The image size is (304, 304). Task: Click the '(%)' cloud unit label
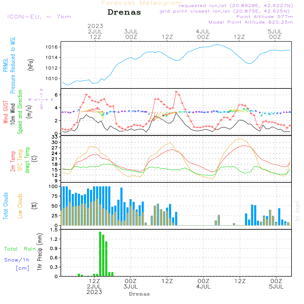pos(34,206)
